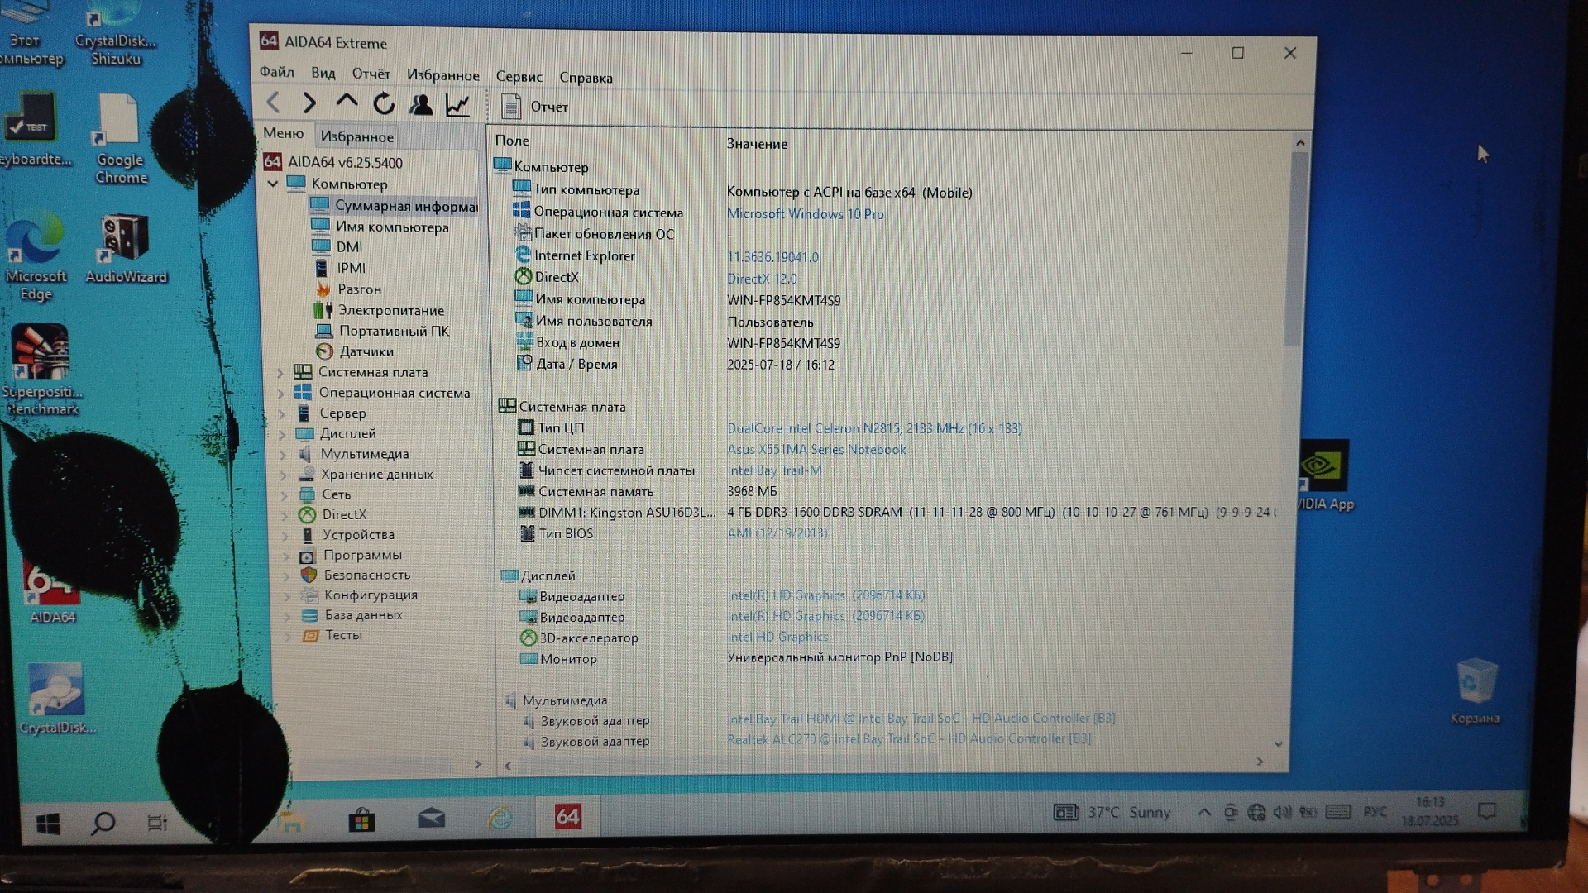
Task: Click the vertical scrollbar down arrow
Action: pyautogui.click(x=1279, y=744)
